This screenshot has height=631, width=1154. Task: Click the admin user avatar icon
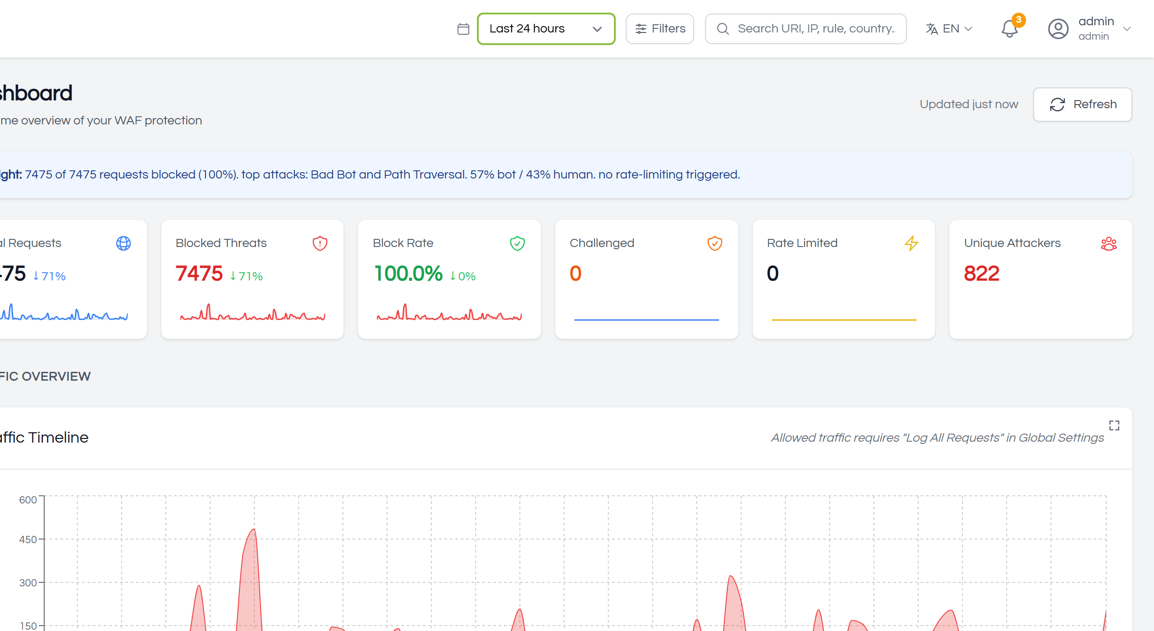[x=1058, y=29]
